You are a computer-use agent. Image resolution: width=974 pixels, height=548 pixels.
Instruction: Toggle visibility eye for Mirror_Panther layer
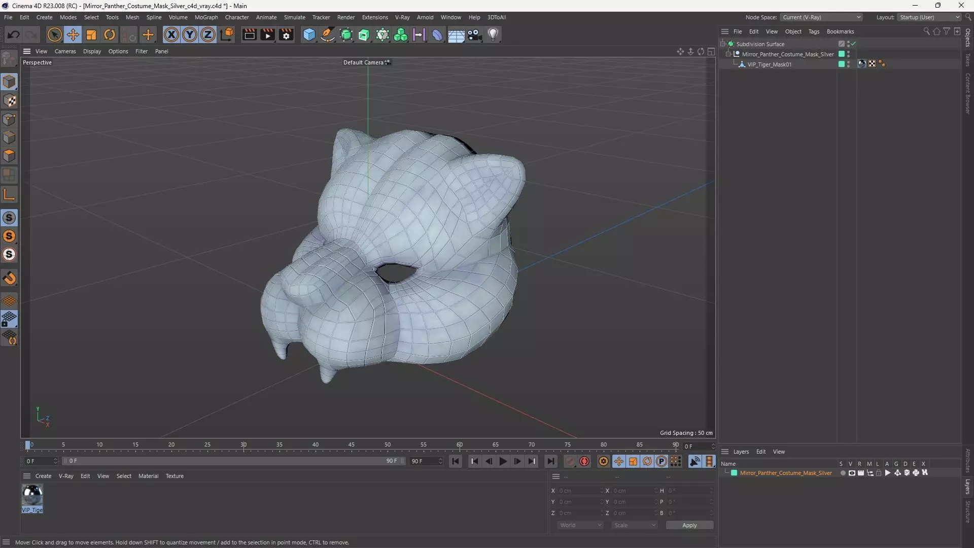tap(852, 473)
